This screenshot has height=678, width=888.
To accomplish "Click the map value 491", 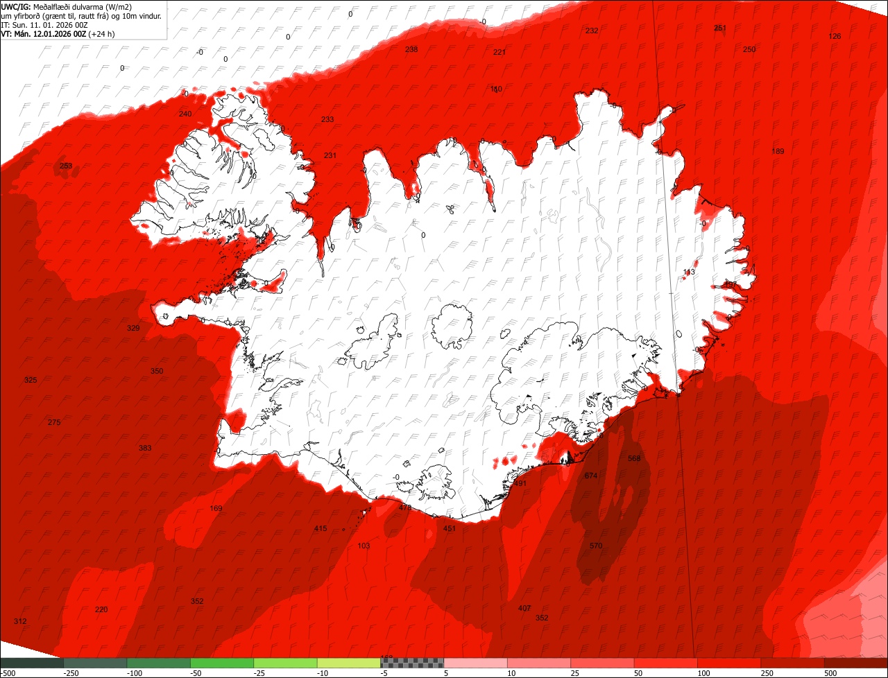I will click(x=520, y=483).
